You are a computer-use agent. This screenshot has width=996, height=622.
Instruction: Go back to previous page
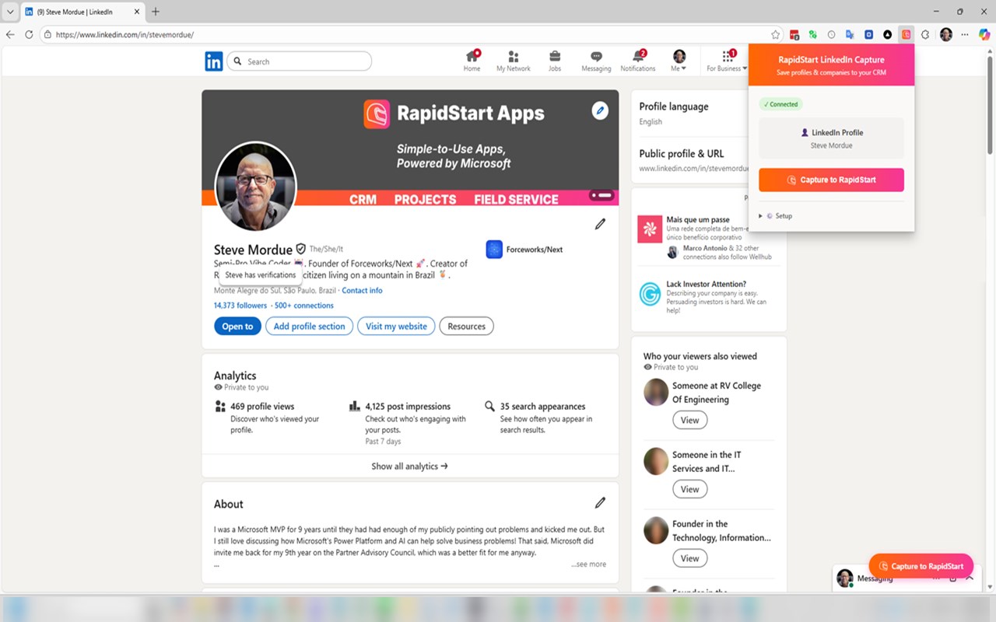coord(10,34)
